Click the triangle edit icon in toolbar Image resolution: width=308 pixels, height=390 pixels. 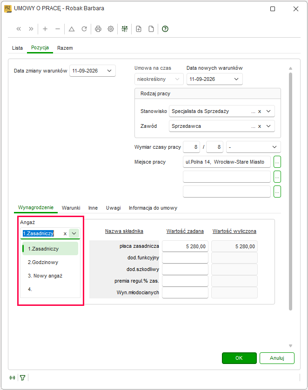72,29
